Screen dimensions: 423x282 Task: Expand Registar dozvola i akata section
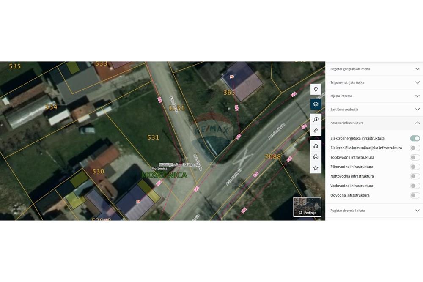pyautogui.click(x=374, y=211)
